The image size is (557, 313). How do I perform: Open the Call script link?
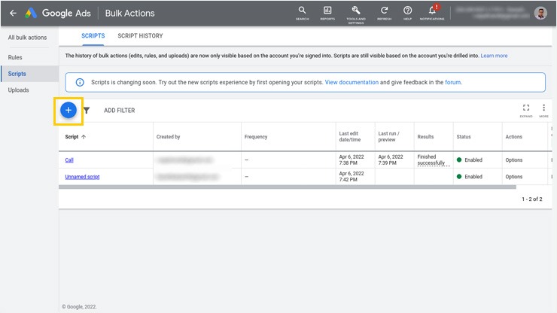[x=69, y=160]
